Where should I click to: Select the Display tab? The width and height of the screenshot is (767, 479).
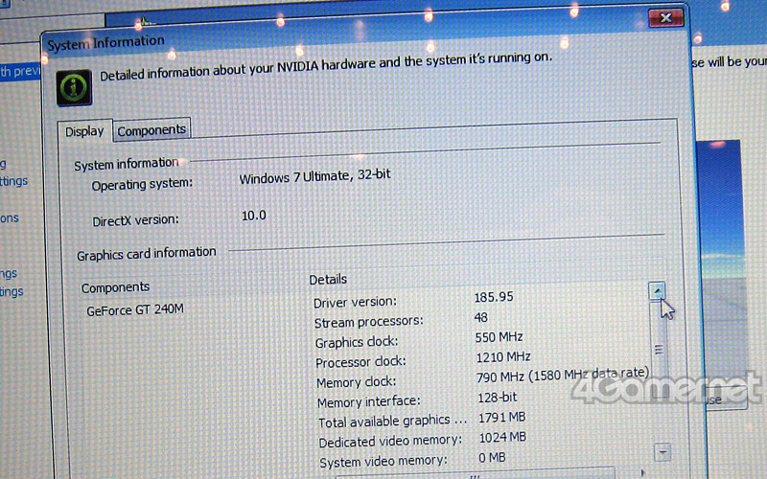[x=84, y=131]
